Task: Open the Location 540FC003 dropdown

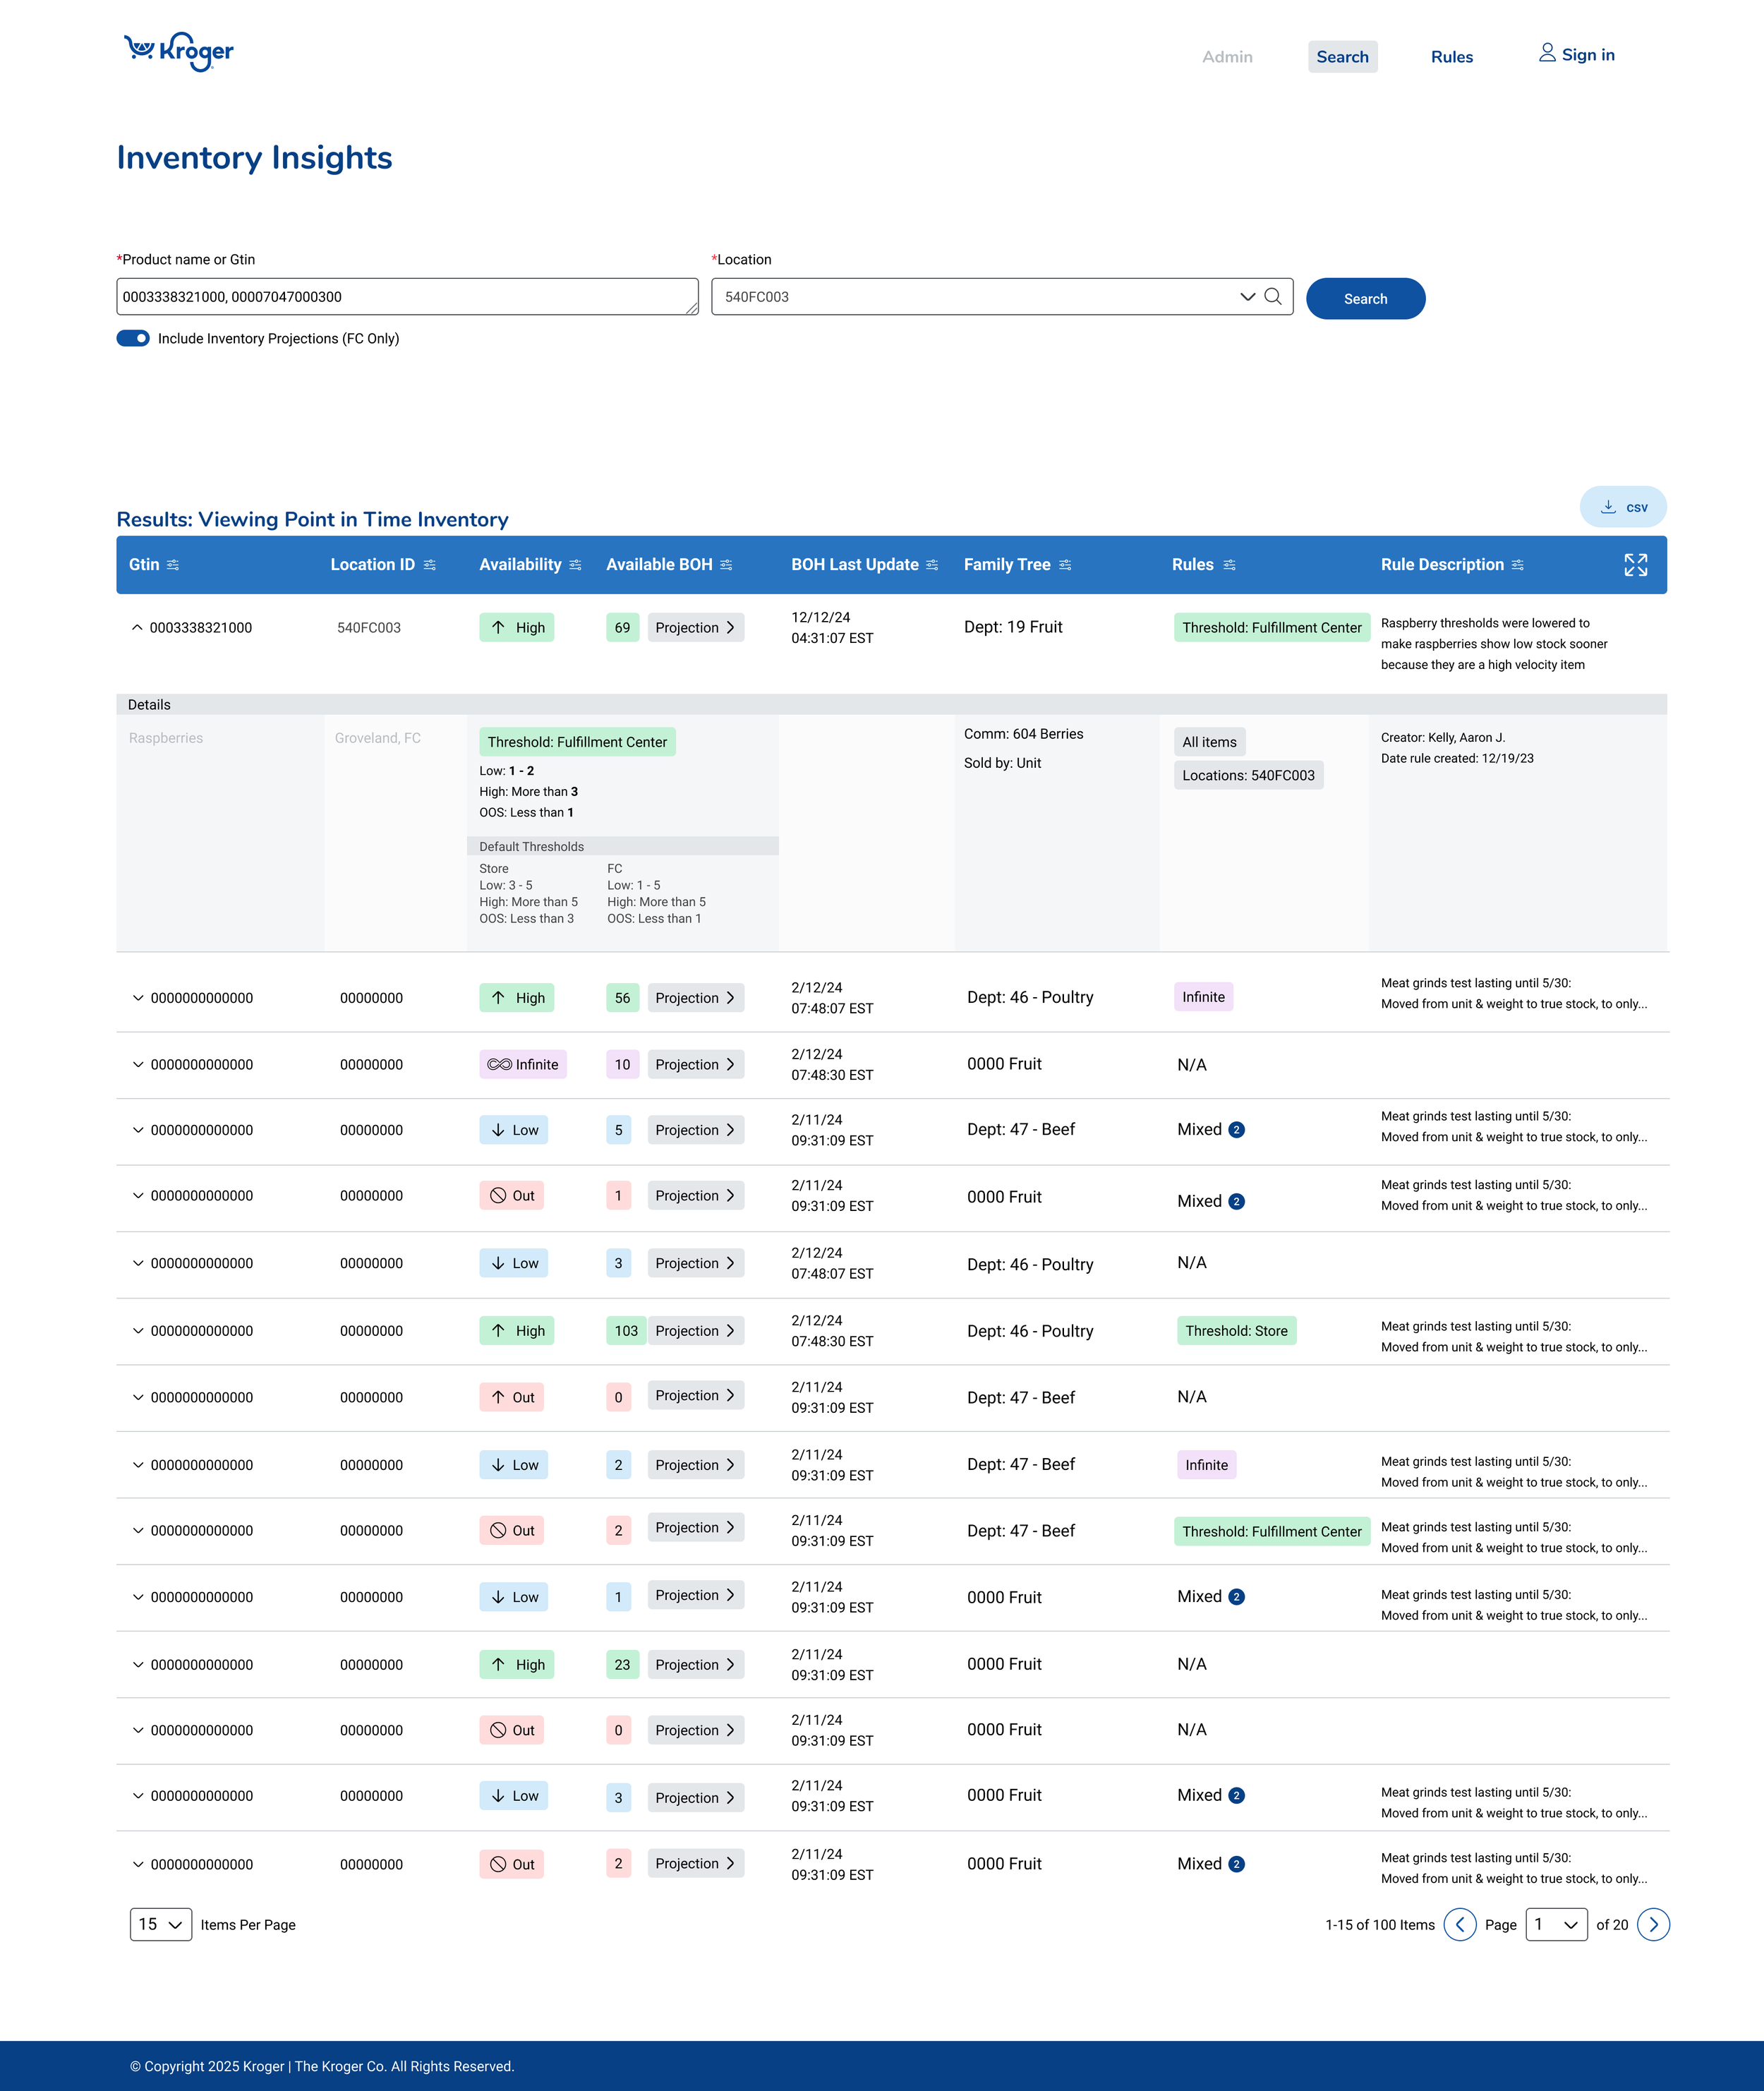Action: 1247,297
